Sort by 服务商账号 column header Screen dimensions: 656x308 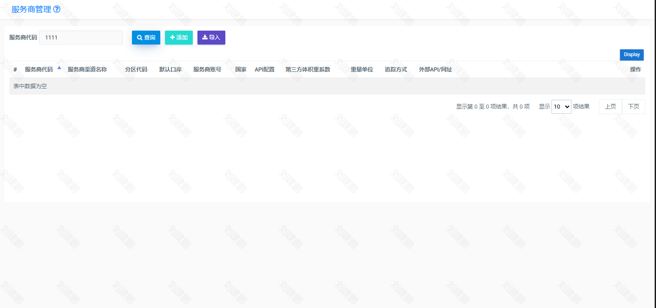coord(207,70)
